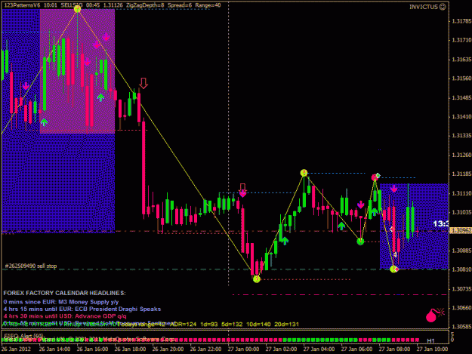Click the green up arrow near 27 Jan 03:00 candles
Screen dimensions: 472x354
point(285,241)
